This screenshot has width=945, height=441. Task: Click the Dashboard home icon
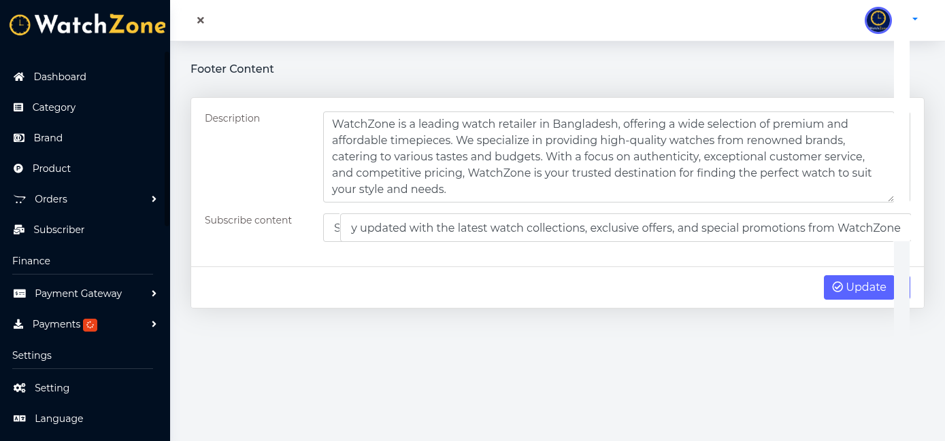point(19,77)
